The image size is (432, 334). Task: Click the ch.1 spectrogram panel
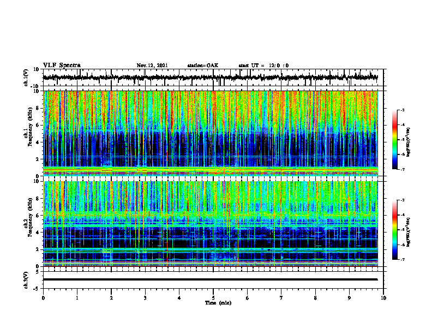pyautogui.click(x=210, y=133)
